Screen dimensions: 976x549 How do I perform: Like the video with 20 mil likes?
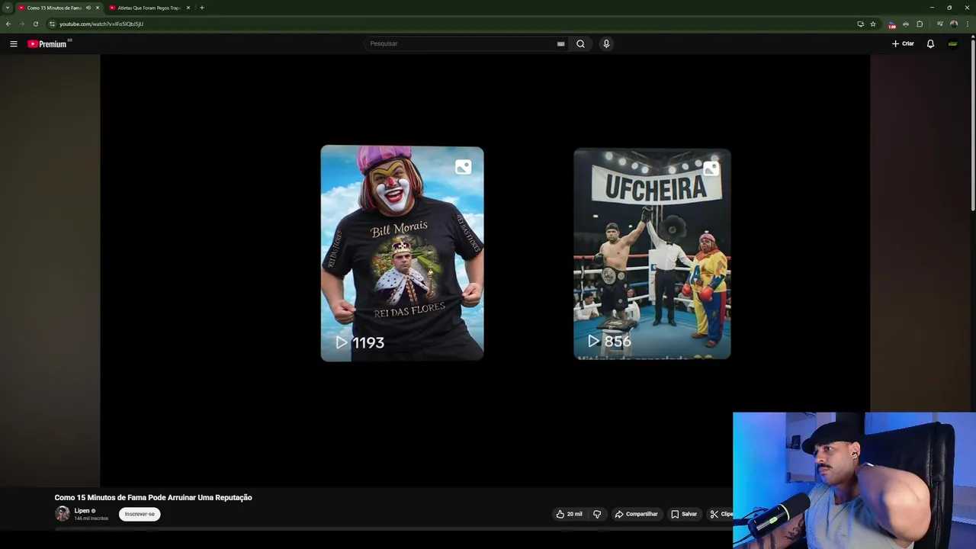pyautogui.click(x=569, y=514)
